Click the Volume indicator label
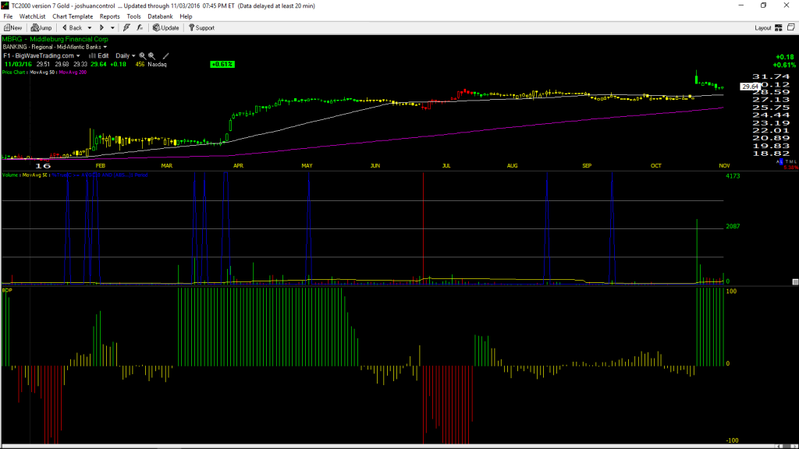The image size is (799, 449). tap(9, 175)
